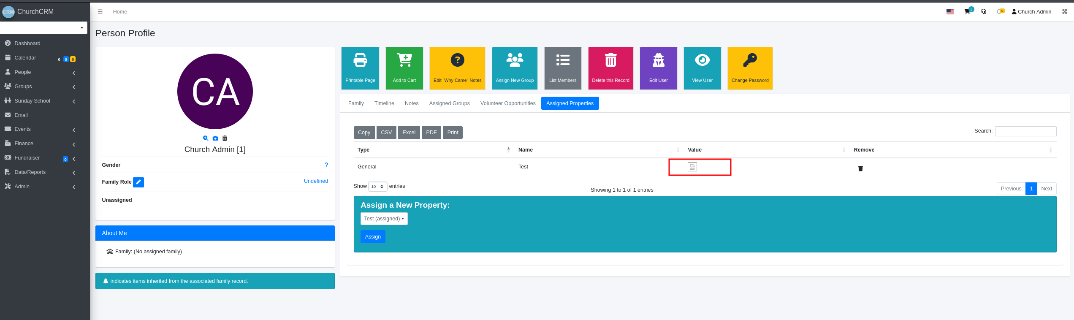
Task: Switch to the Timeline tab
Action: [384, 103]
